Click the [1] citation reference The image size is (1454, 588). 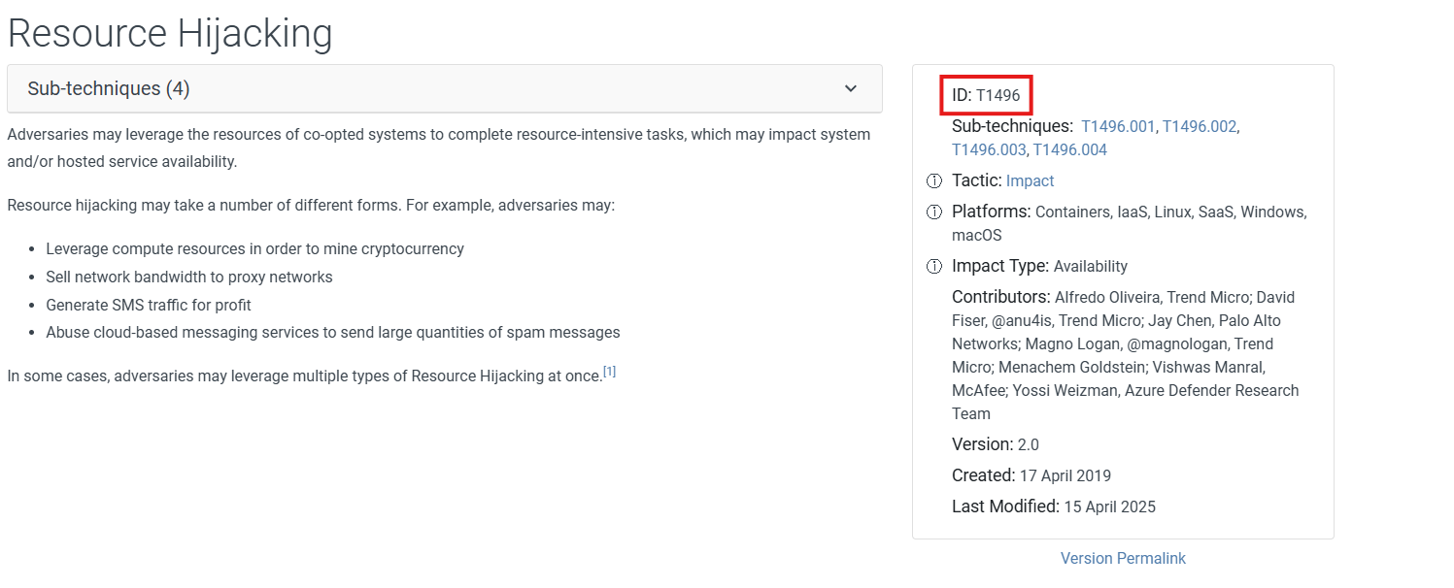[609, 372]
